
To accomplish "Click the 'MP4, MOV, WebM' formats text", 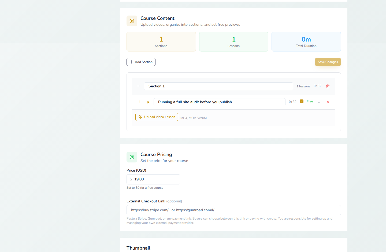I will 194,118.
